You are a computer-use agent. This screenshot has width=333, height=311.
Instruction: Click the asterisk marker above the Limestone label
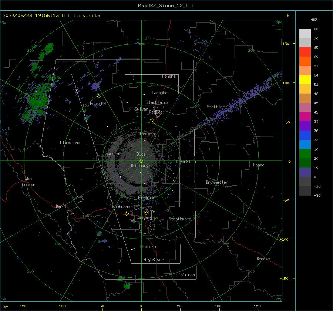tap(70, 139)
